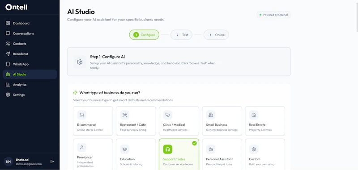Click the Powered by OpenAI badge
Screen dimensions: 358x170
pos(273,15)
